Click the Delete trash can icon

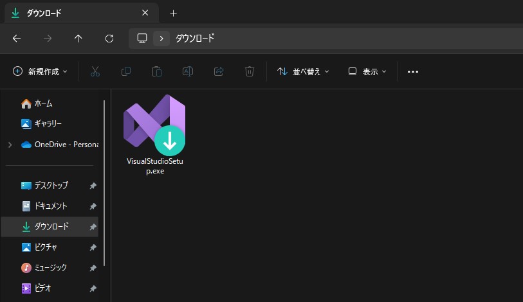click(250, 71)
